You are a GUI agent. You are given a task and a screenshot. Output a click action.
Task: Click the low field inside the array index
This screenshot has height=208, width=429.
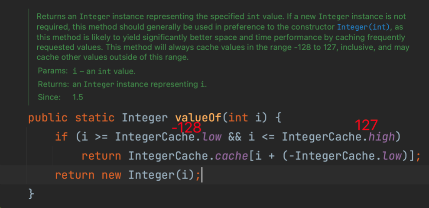point(392,156)
